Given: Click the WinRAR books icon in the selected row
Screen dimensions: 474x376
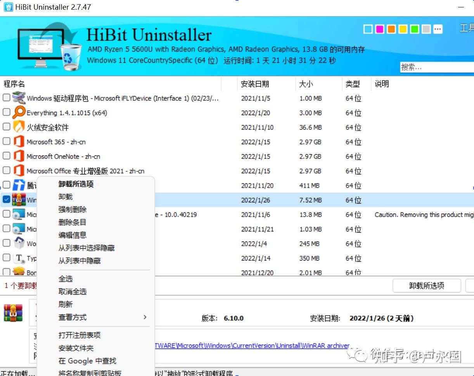Looking at the screenshot, I should [x=19, y=200].
